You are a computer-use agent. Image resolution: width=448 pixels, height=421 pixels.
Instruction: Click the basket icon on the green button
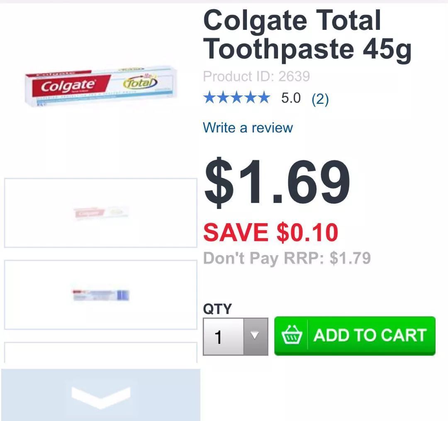point(291,336)
